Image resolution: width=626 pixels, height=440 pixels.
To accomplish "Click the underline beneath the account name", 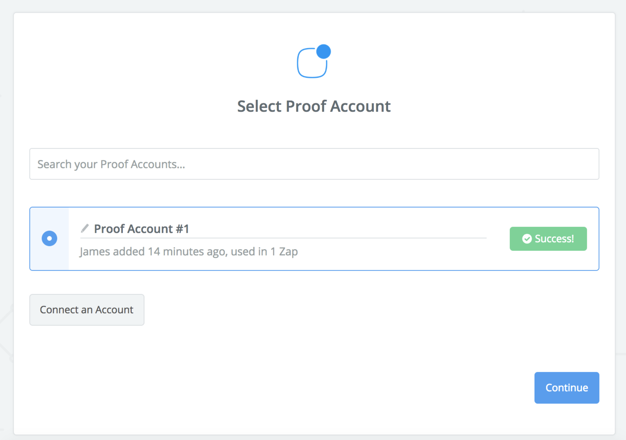I will pos(283,238).
